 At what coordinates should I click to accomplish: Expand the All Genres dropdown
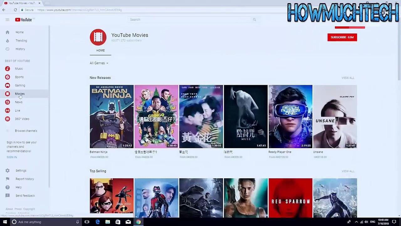[99, 63]
